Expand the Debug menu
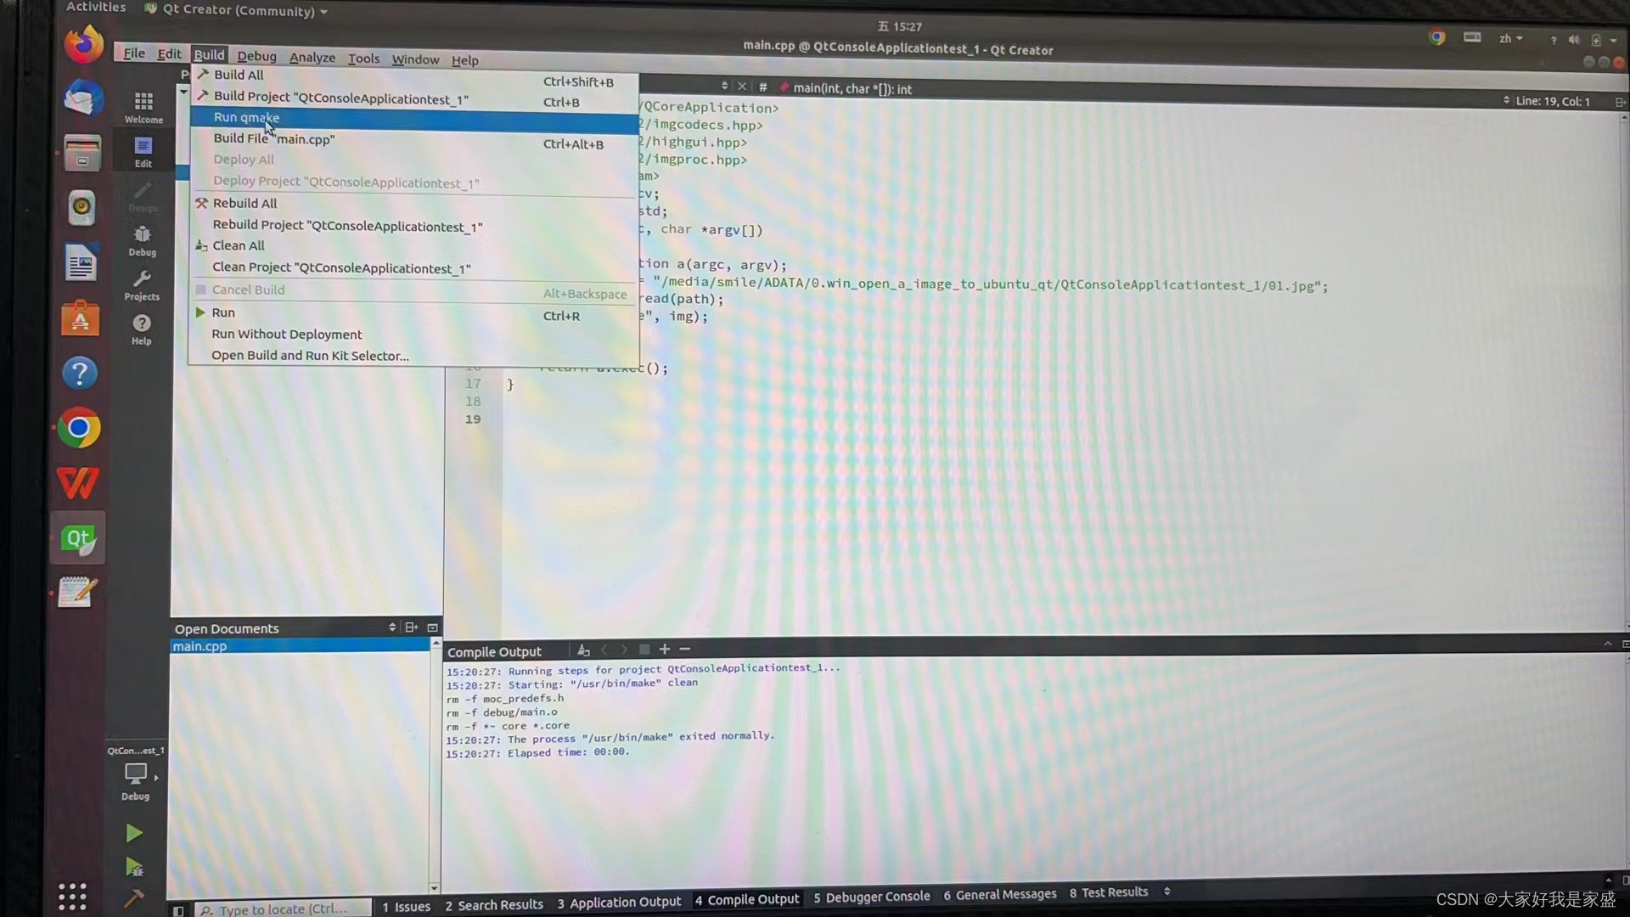 [256, 57]
